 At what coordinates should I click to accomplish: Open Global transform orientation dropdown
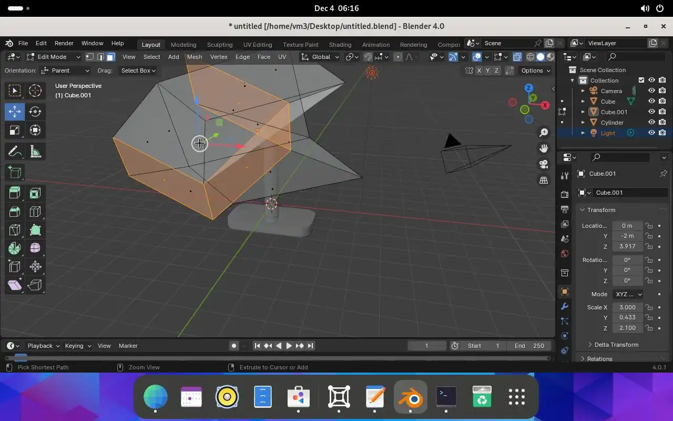coord(320,57)
